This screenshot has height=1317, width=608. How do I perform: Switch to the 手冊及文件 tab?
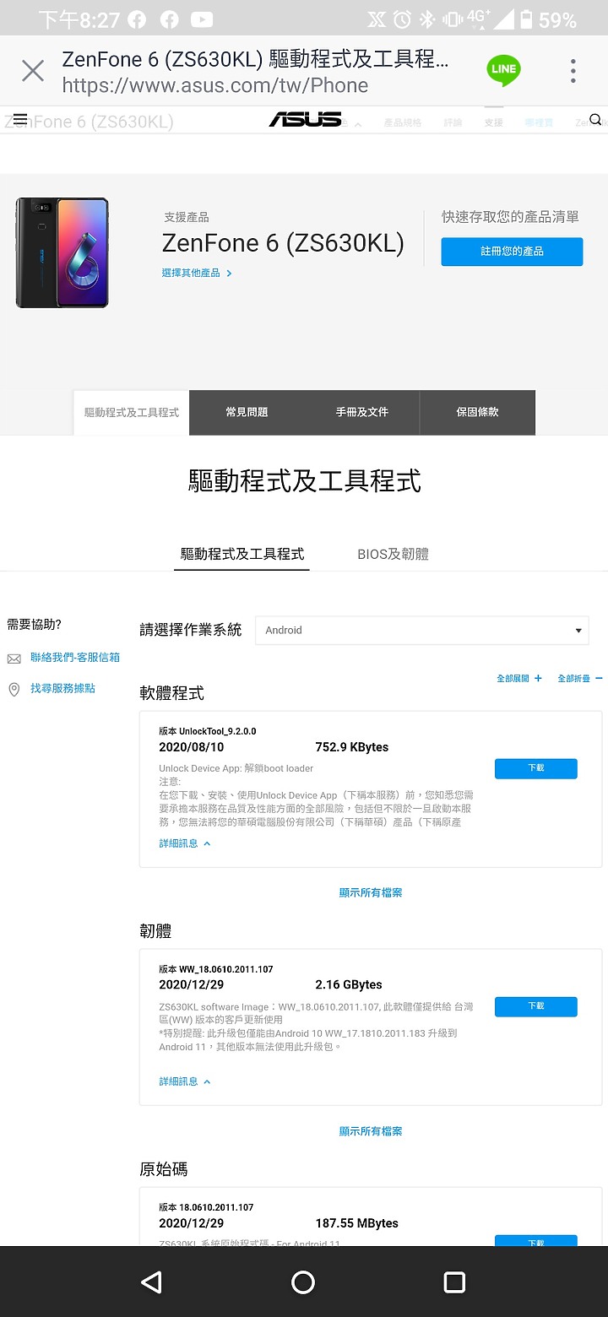[x=361, y=412]
